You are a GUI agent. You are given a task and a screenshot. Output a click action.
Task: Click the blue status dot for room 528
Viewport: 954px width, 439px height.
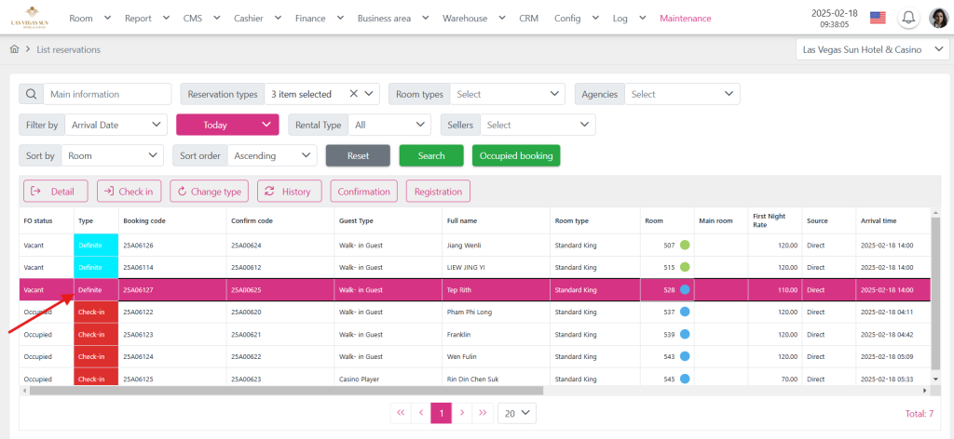tap(685, 290)
